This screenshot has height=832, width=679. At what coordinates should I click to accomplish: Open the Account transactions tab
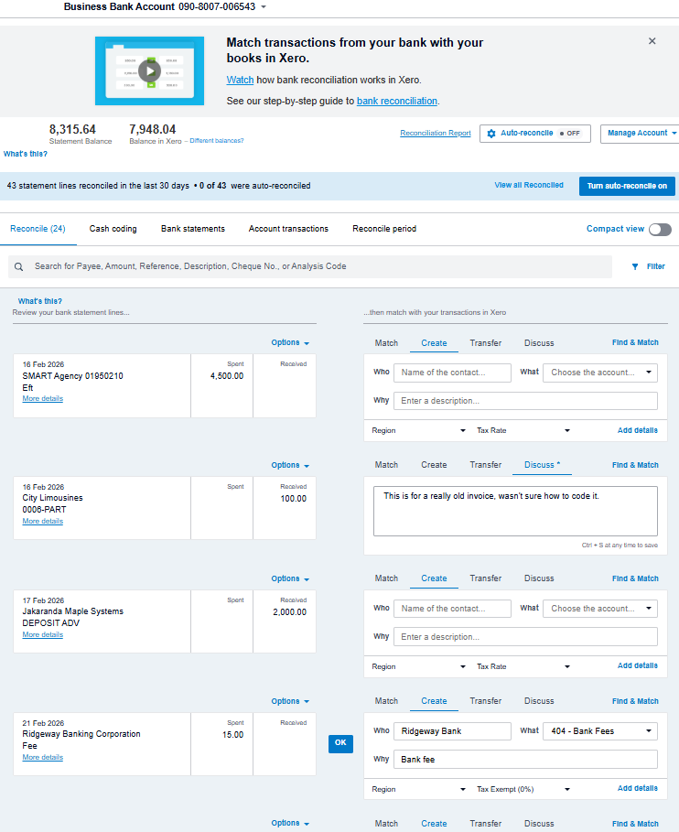pyautogui.click(x=288, y=229)
